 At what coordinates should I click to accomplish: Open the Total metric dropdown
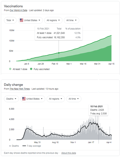coord(10,20)
